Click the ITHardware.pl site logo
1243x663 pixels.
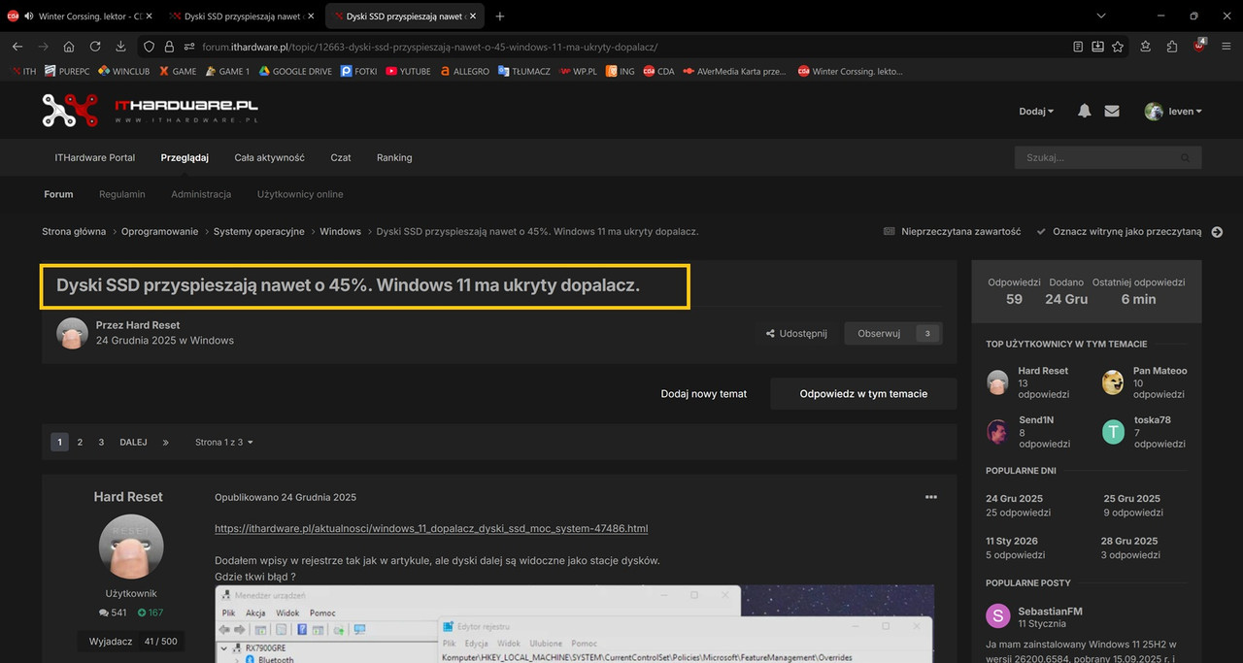tap(150, 110)
